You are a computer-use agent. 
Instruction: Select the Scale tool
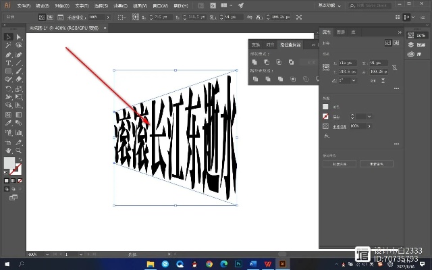19,88
